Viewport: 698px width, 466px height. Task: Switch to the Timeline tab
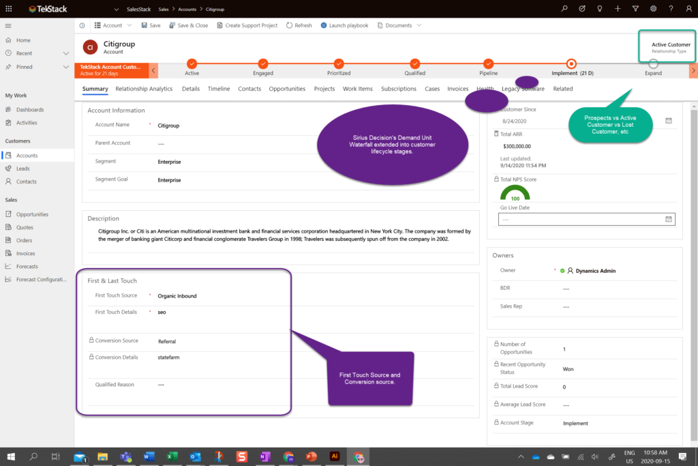tap(219, 89)
